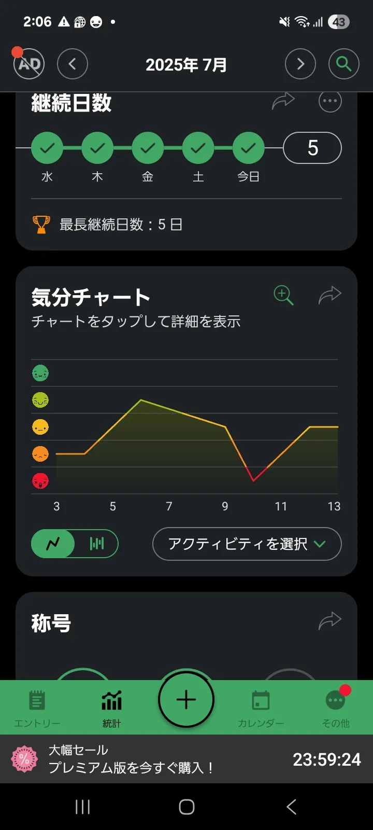Open the アクティビティを選択 dropdown
The width and height of the screenshot is (373, 830).
coord(247,544)
